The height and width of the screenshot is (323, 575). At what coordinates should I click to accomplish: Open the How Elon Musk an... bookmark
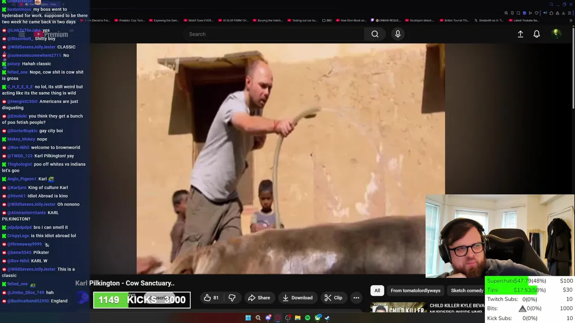pyautogui.click(x=351, y=20)
